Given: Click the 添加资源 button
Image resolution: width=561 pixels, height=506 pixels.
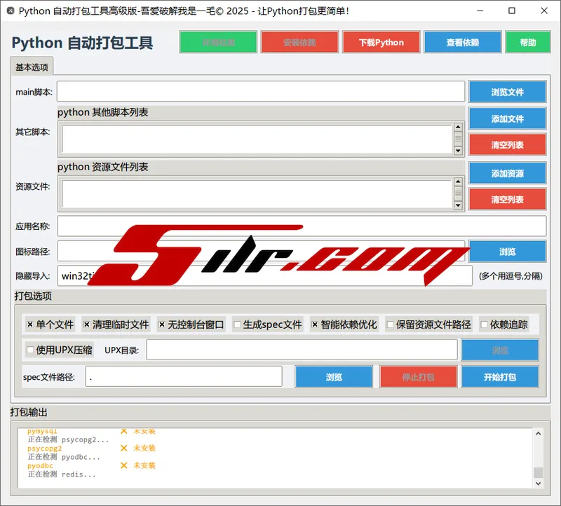Looking at the screenshot, I should (507, 173).
